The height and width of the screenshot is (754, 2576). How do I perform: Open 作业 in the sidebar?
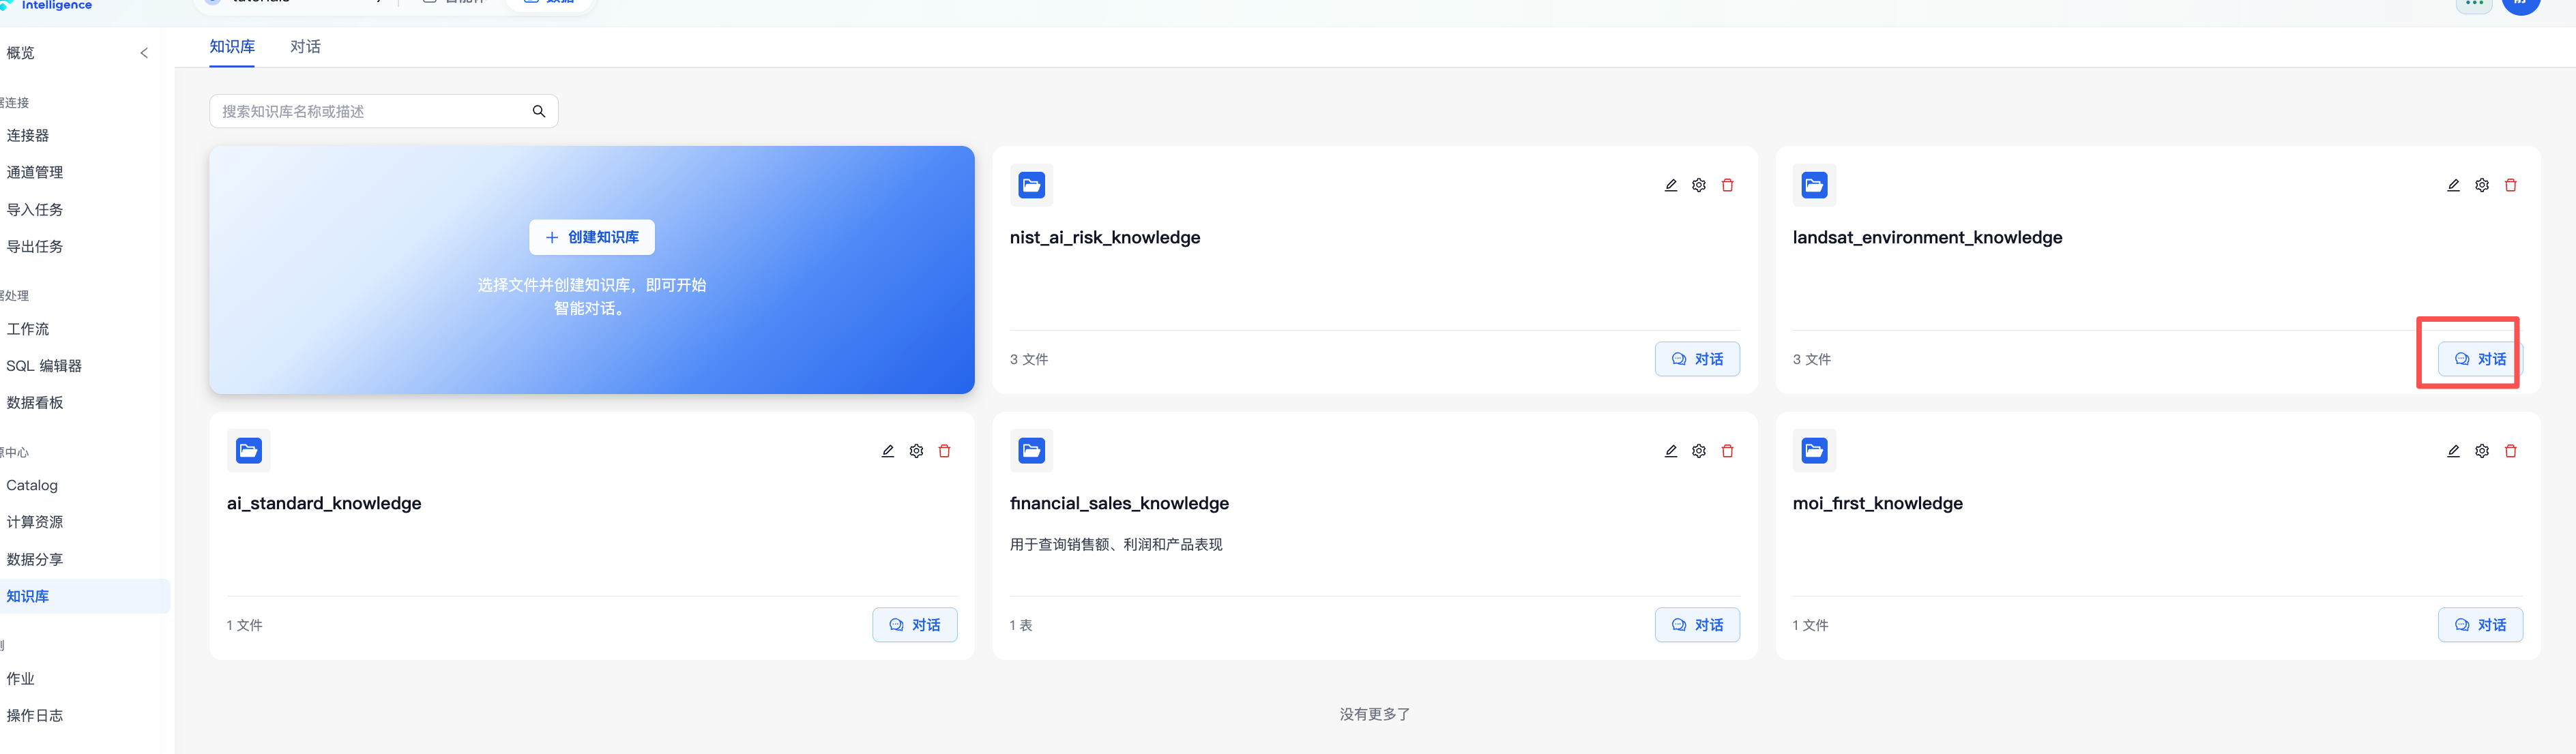pos(20,679)
